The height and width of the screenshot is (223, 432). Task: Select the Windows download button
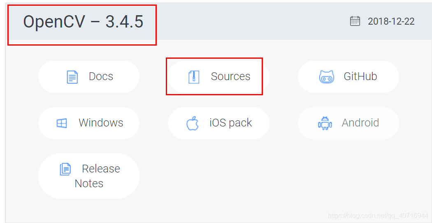pyautogui.click(x=89, y=123)
